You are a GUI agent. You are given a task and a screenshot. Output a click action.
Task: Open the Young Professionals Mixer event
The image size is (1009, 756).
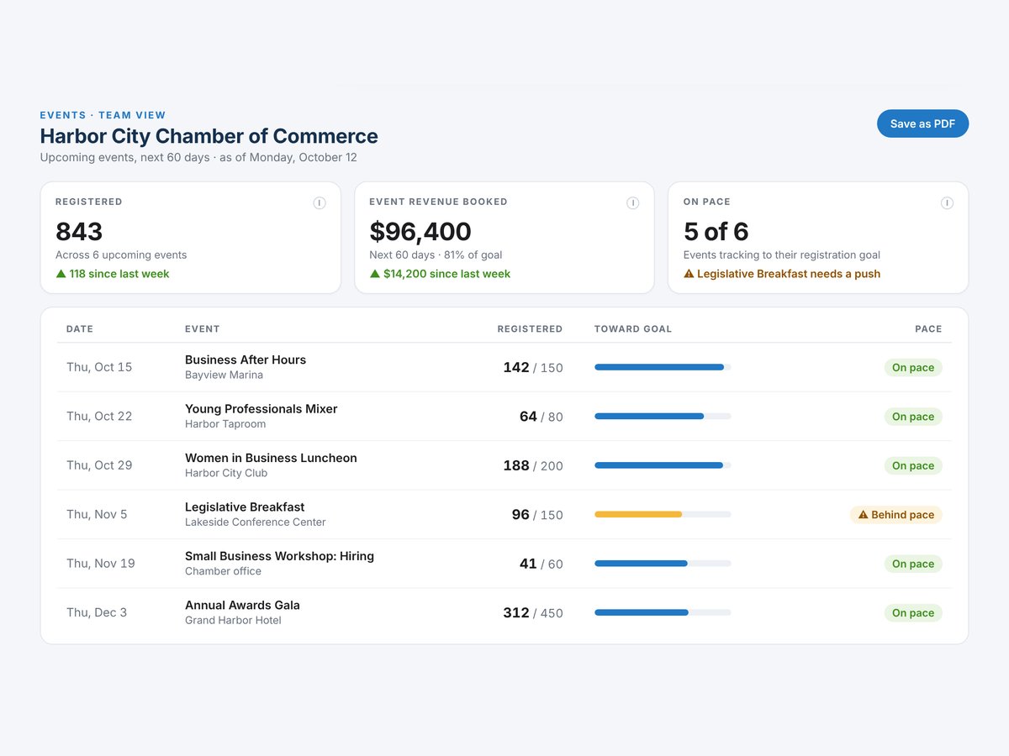click(261, 409)
